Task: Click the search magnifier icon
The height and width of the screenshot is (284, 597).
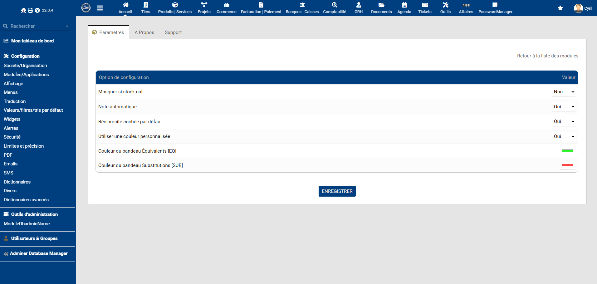Action: coord(6,26)
